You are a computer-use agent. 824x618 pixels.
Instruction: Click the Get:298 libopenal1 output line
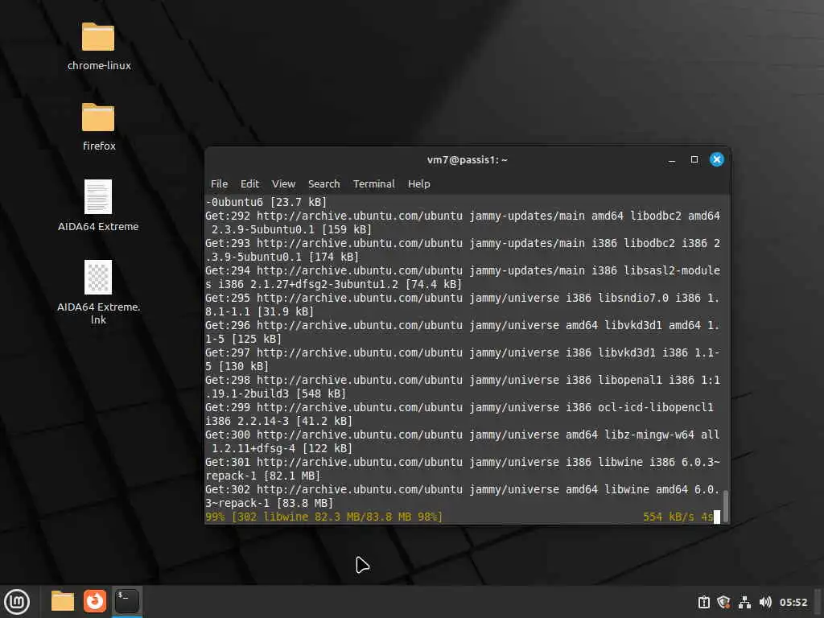coord(463,387)
